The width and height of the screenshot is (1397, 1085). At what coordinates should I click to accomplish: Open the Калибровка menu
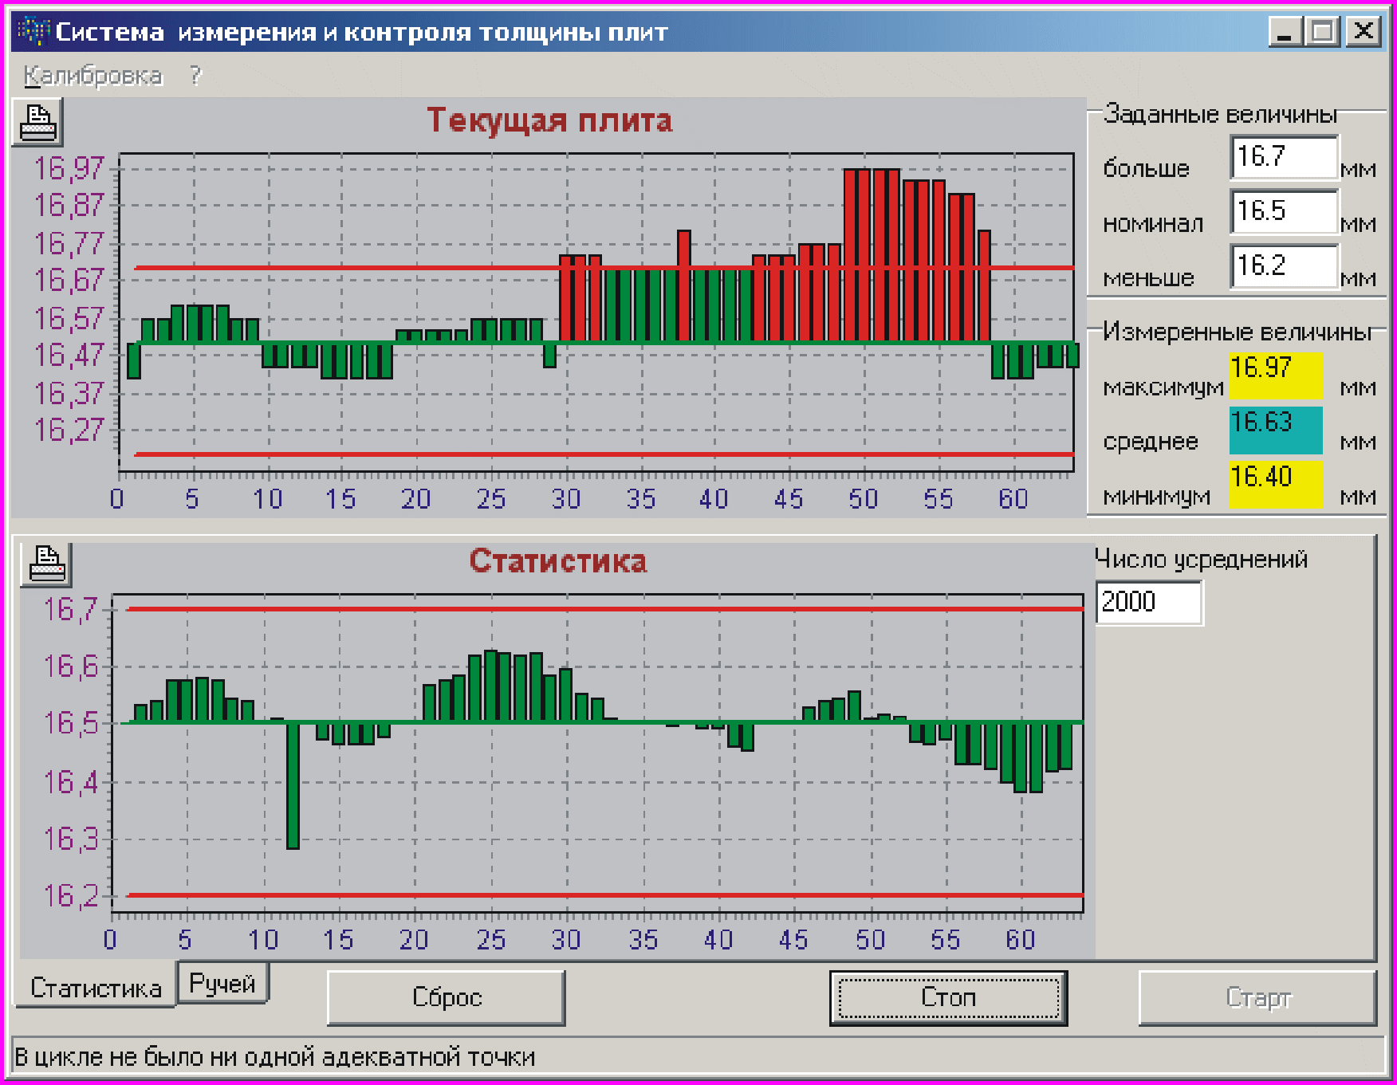pos(93,76)
